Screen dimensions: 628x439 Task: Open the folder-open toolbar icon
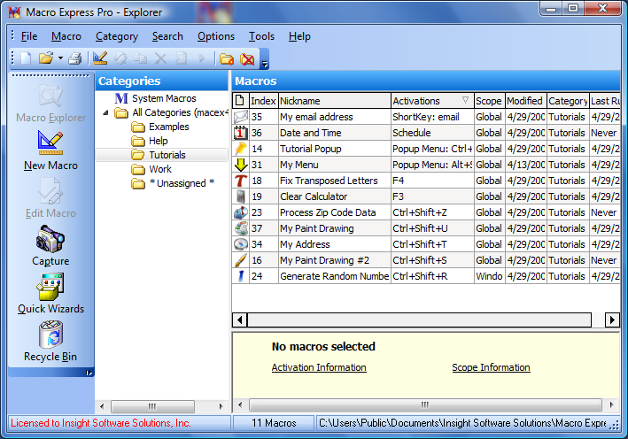click(46, 58)
